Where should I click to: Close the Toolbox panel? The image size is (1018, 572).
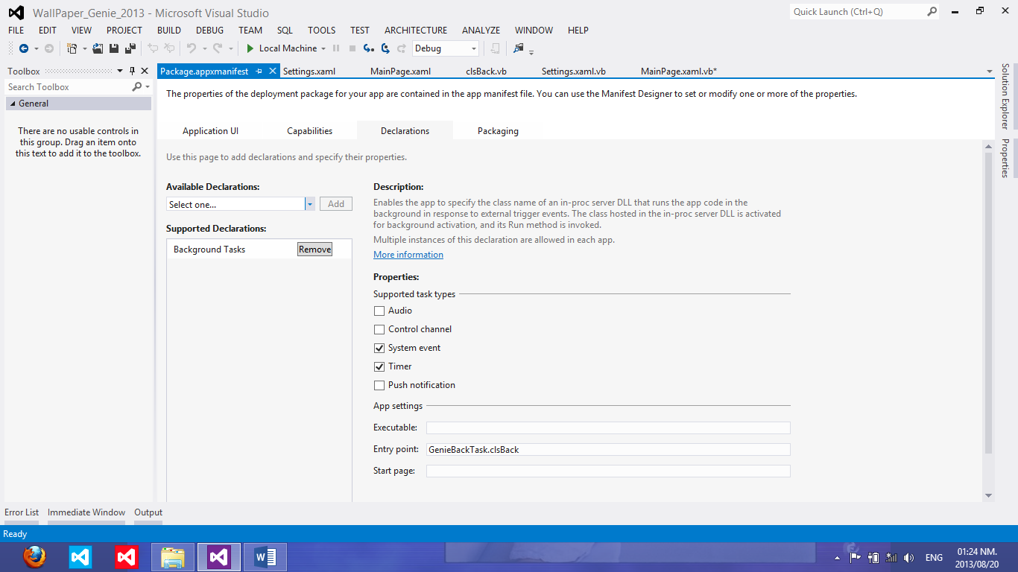pyautogui.click(x=145, y=71)
